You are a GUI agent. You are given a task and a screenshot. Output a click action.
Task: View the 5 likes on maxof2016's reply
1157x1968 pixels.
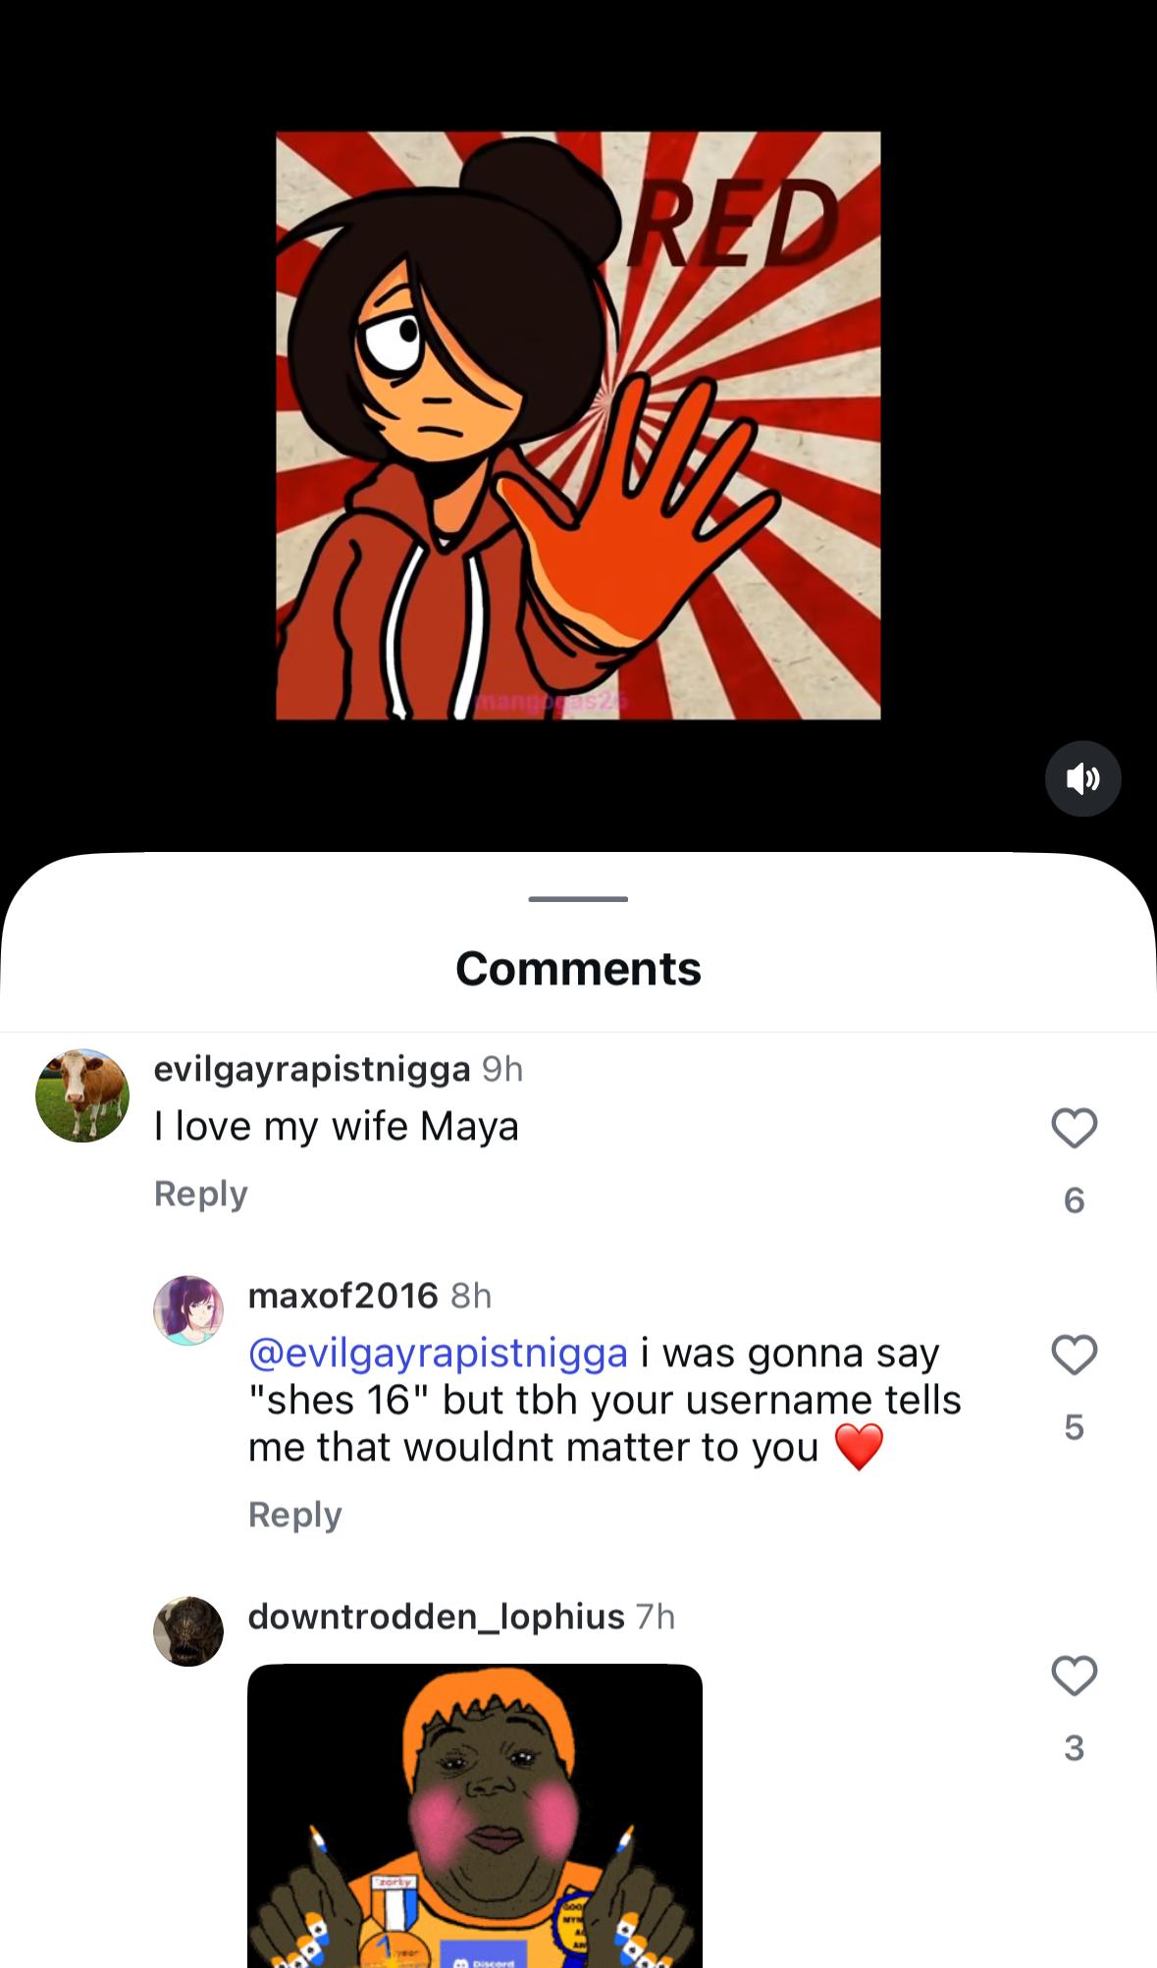(1074, 1427)
